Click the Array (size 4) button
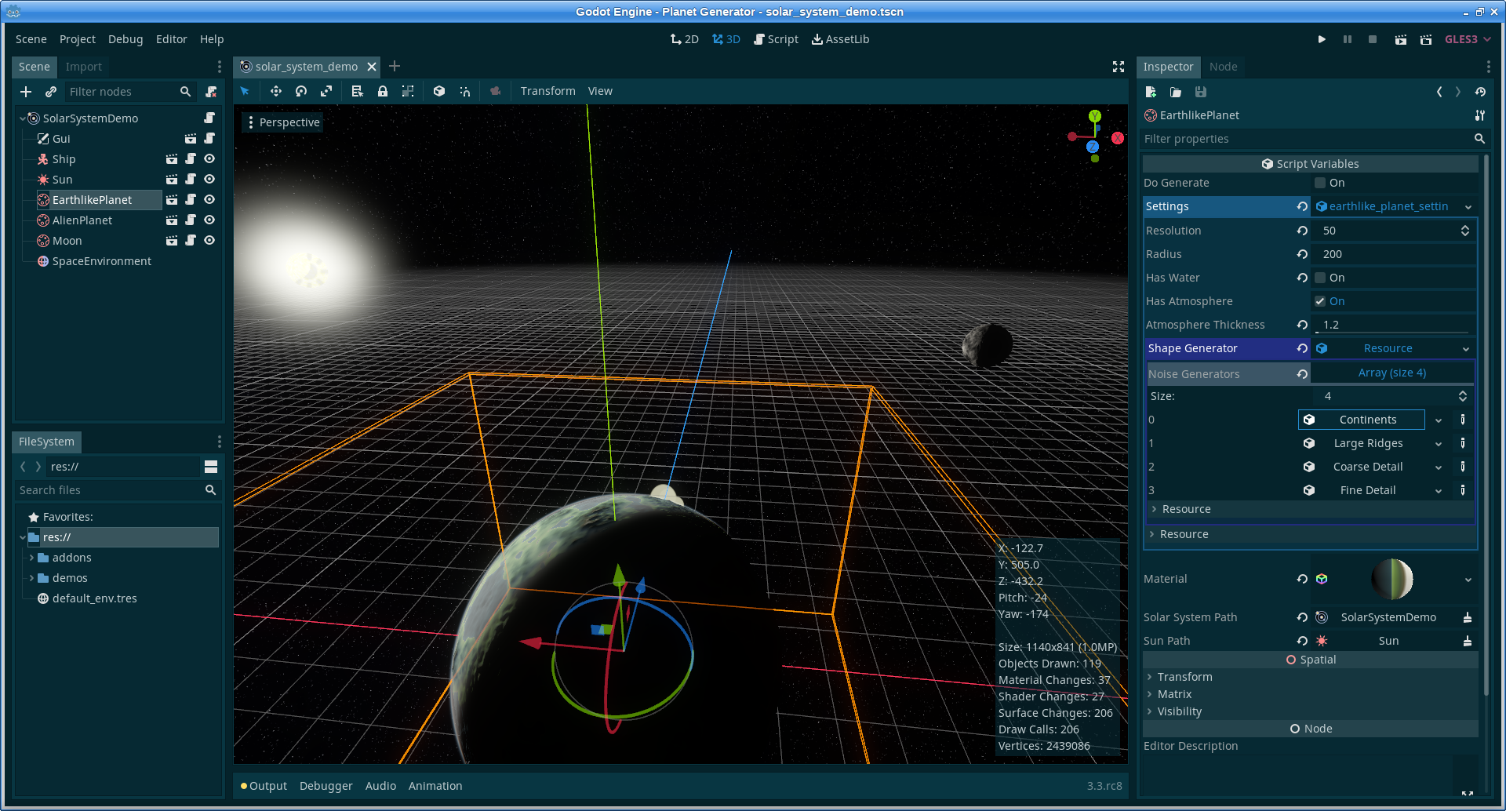Viewport: 1506px width, 811px height. click(x=1391, y=373)
